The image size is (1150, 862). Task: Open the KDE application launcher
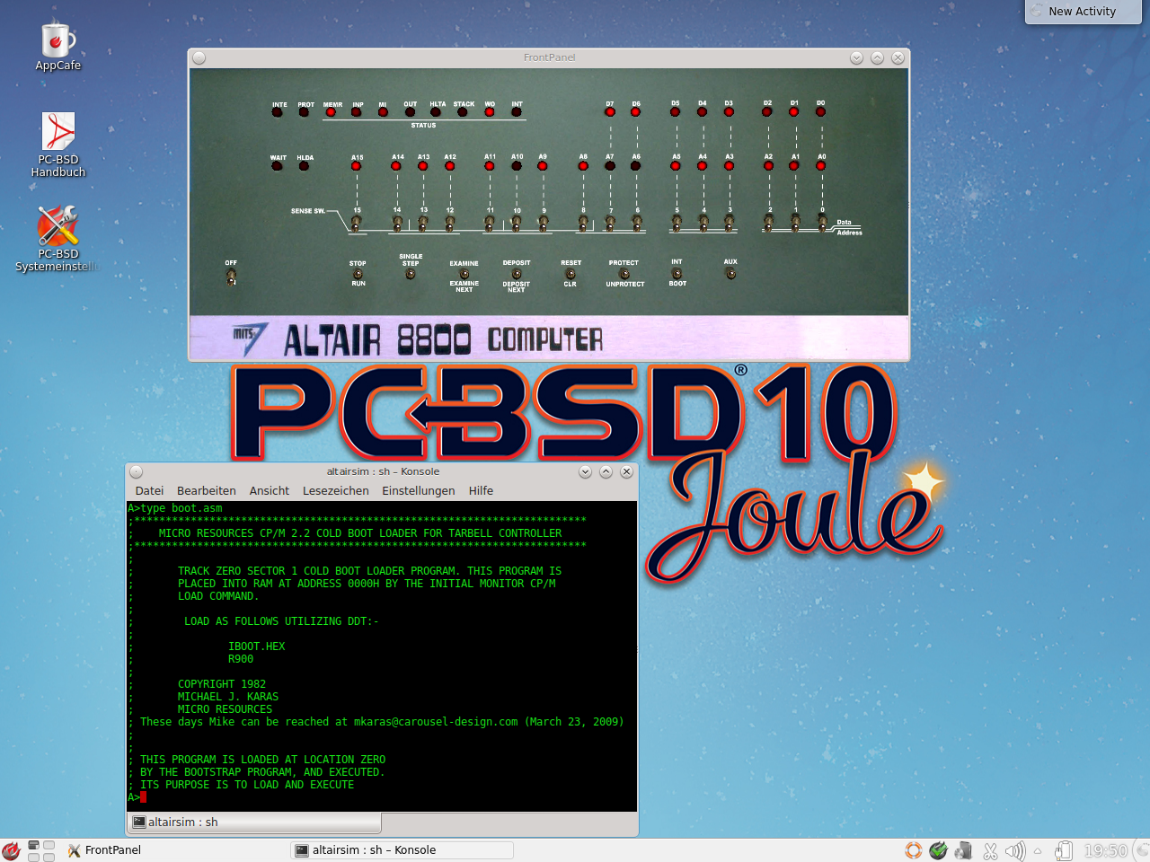(11, 850)
